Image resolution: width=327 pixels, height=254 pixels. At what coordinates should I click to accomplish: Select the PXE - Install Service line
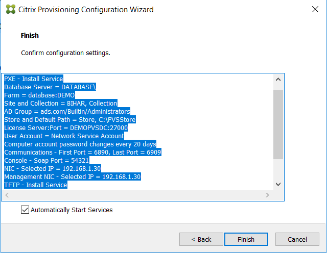pyautogui.click(x=34, y=79)
